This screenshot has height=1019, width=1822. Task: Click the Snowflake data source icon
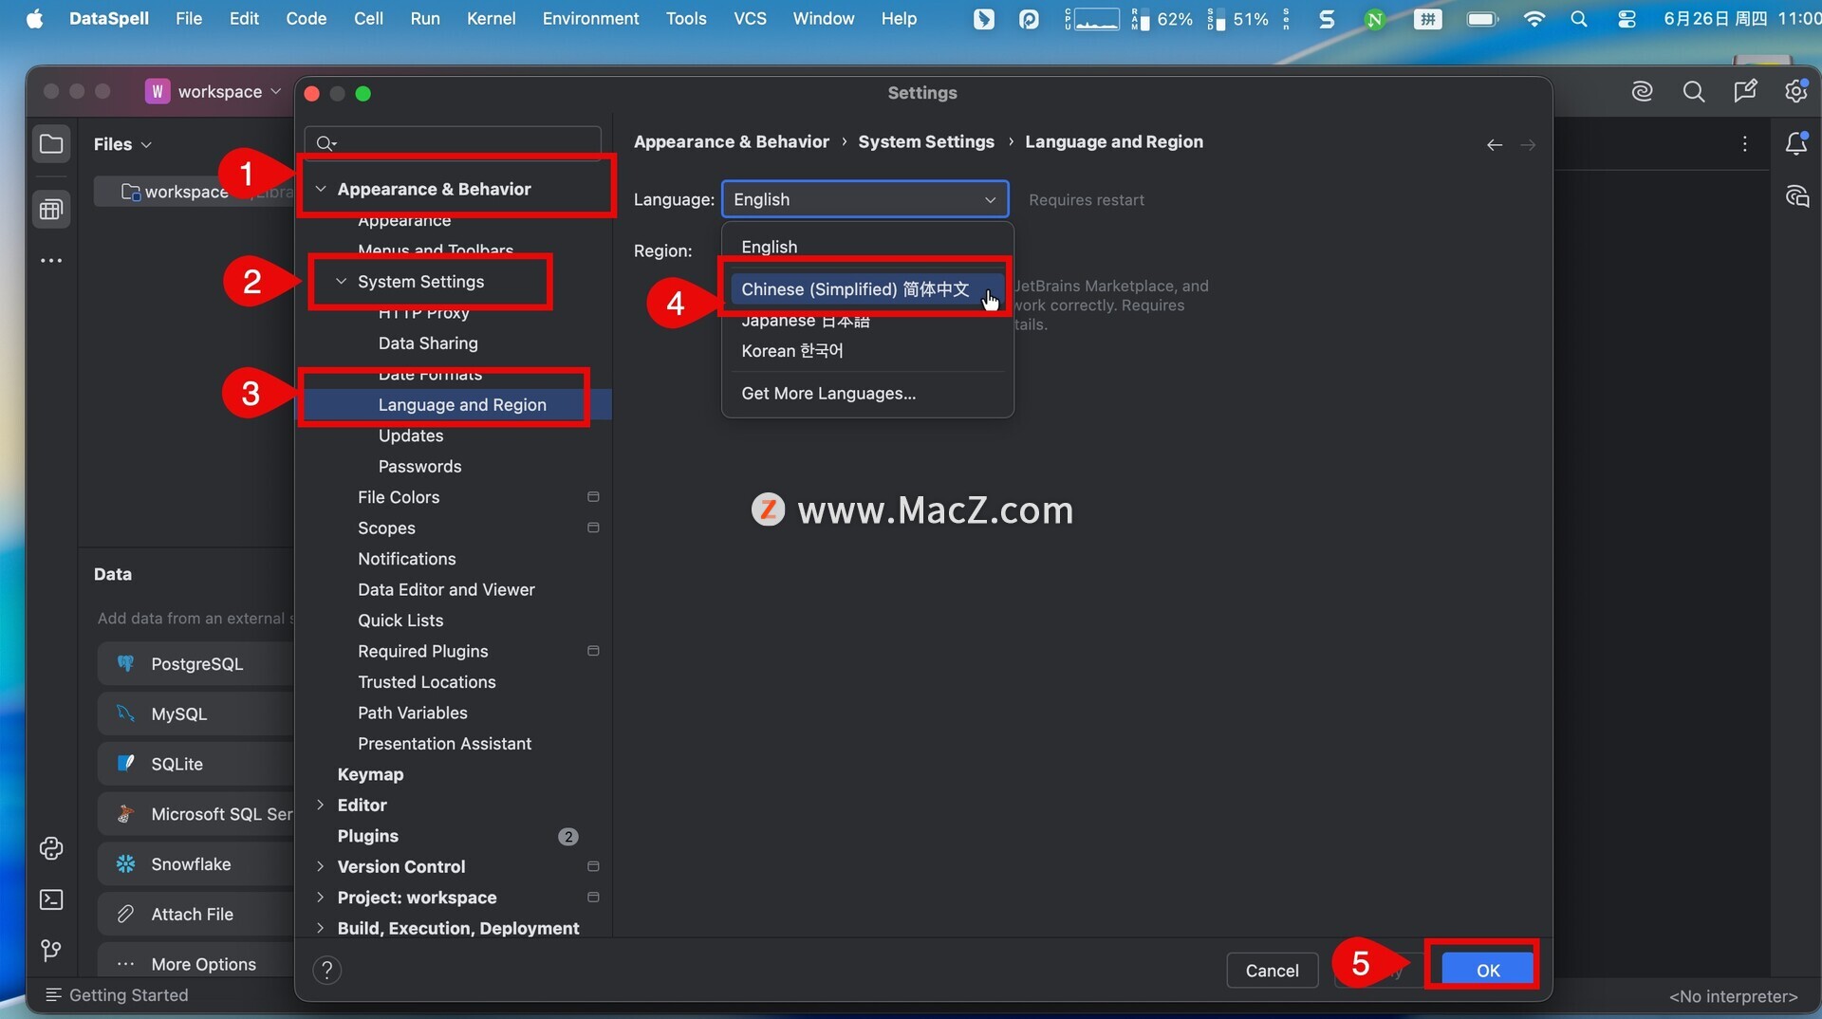click(125, 863)
